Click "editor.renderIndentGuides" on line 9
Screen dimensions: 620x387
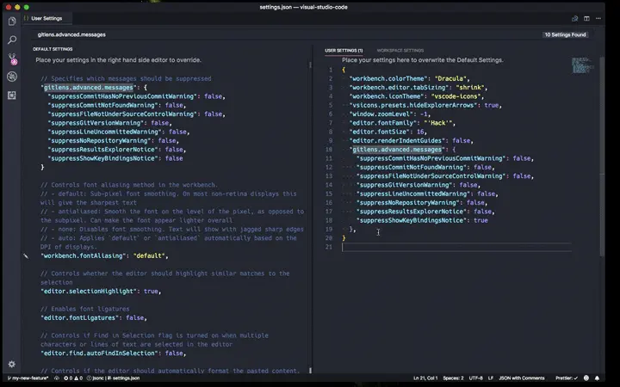(x=397, y=140)
